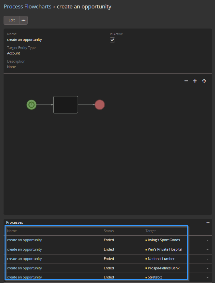215x283 pixels.
Task: Open first create an opportunity process row
Action: click(24, 240)
